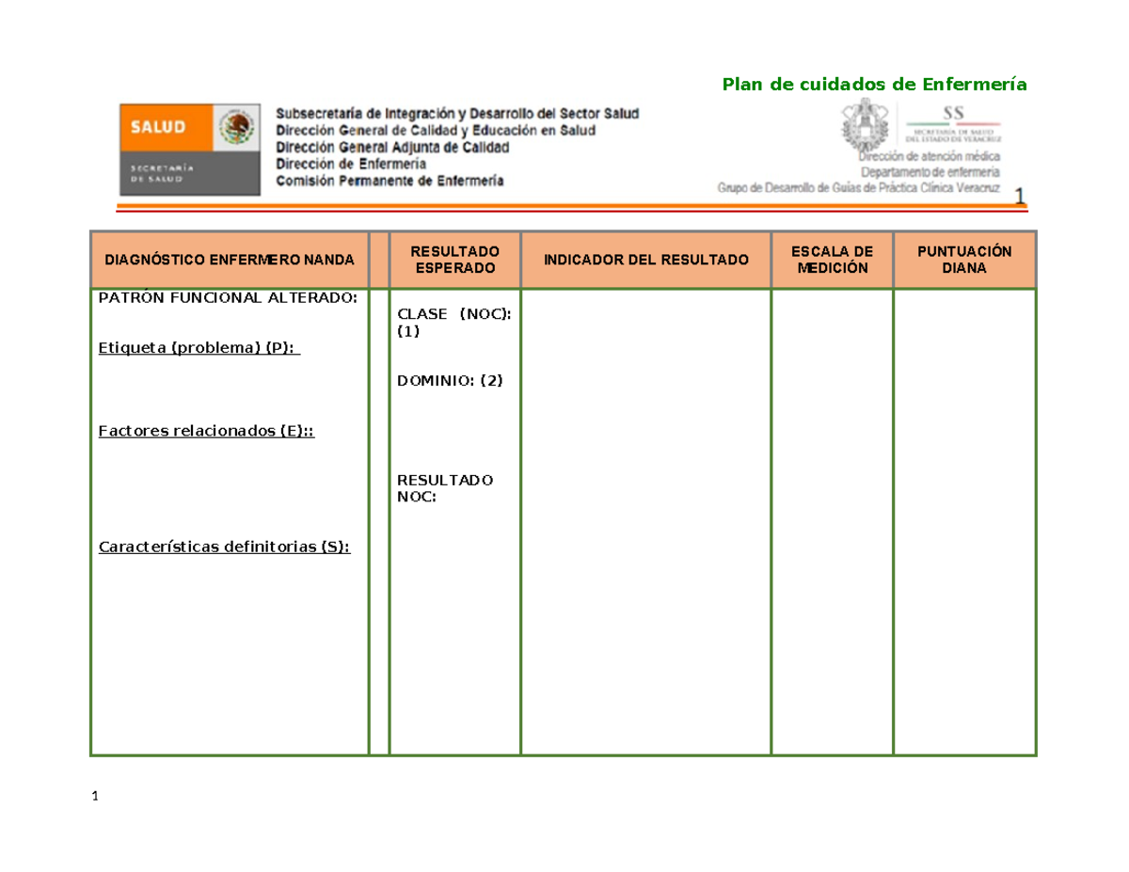This screenshot has height=872, width=1129.
Task: Select the ESCALA DE MEDICIÓN header
Action: (834, 259)
